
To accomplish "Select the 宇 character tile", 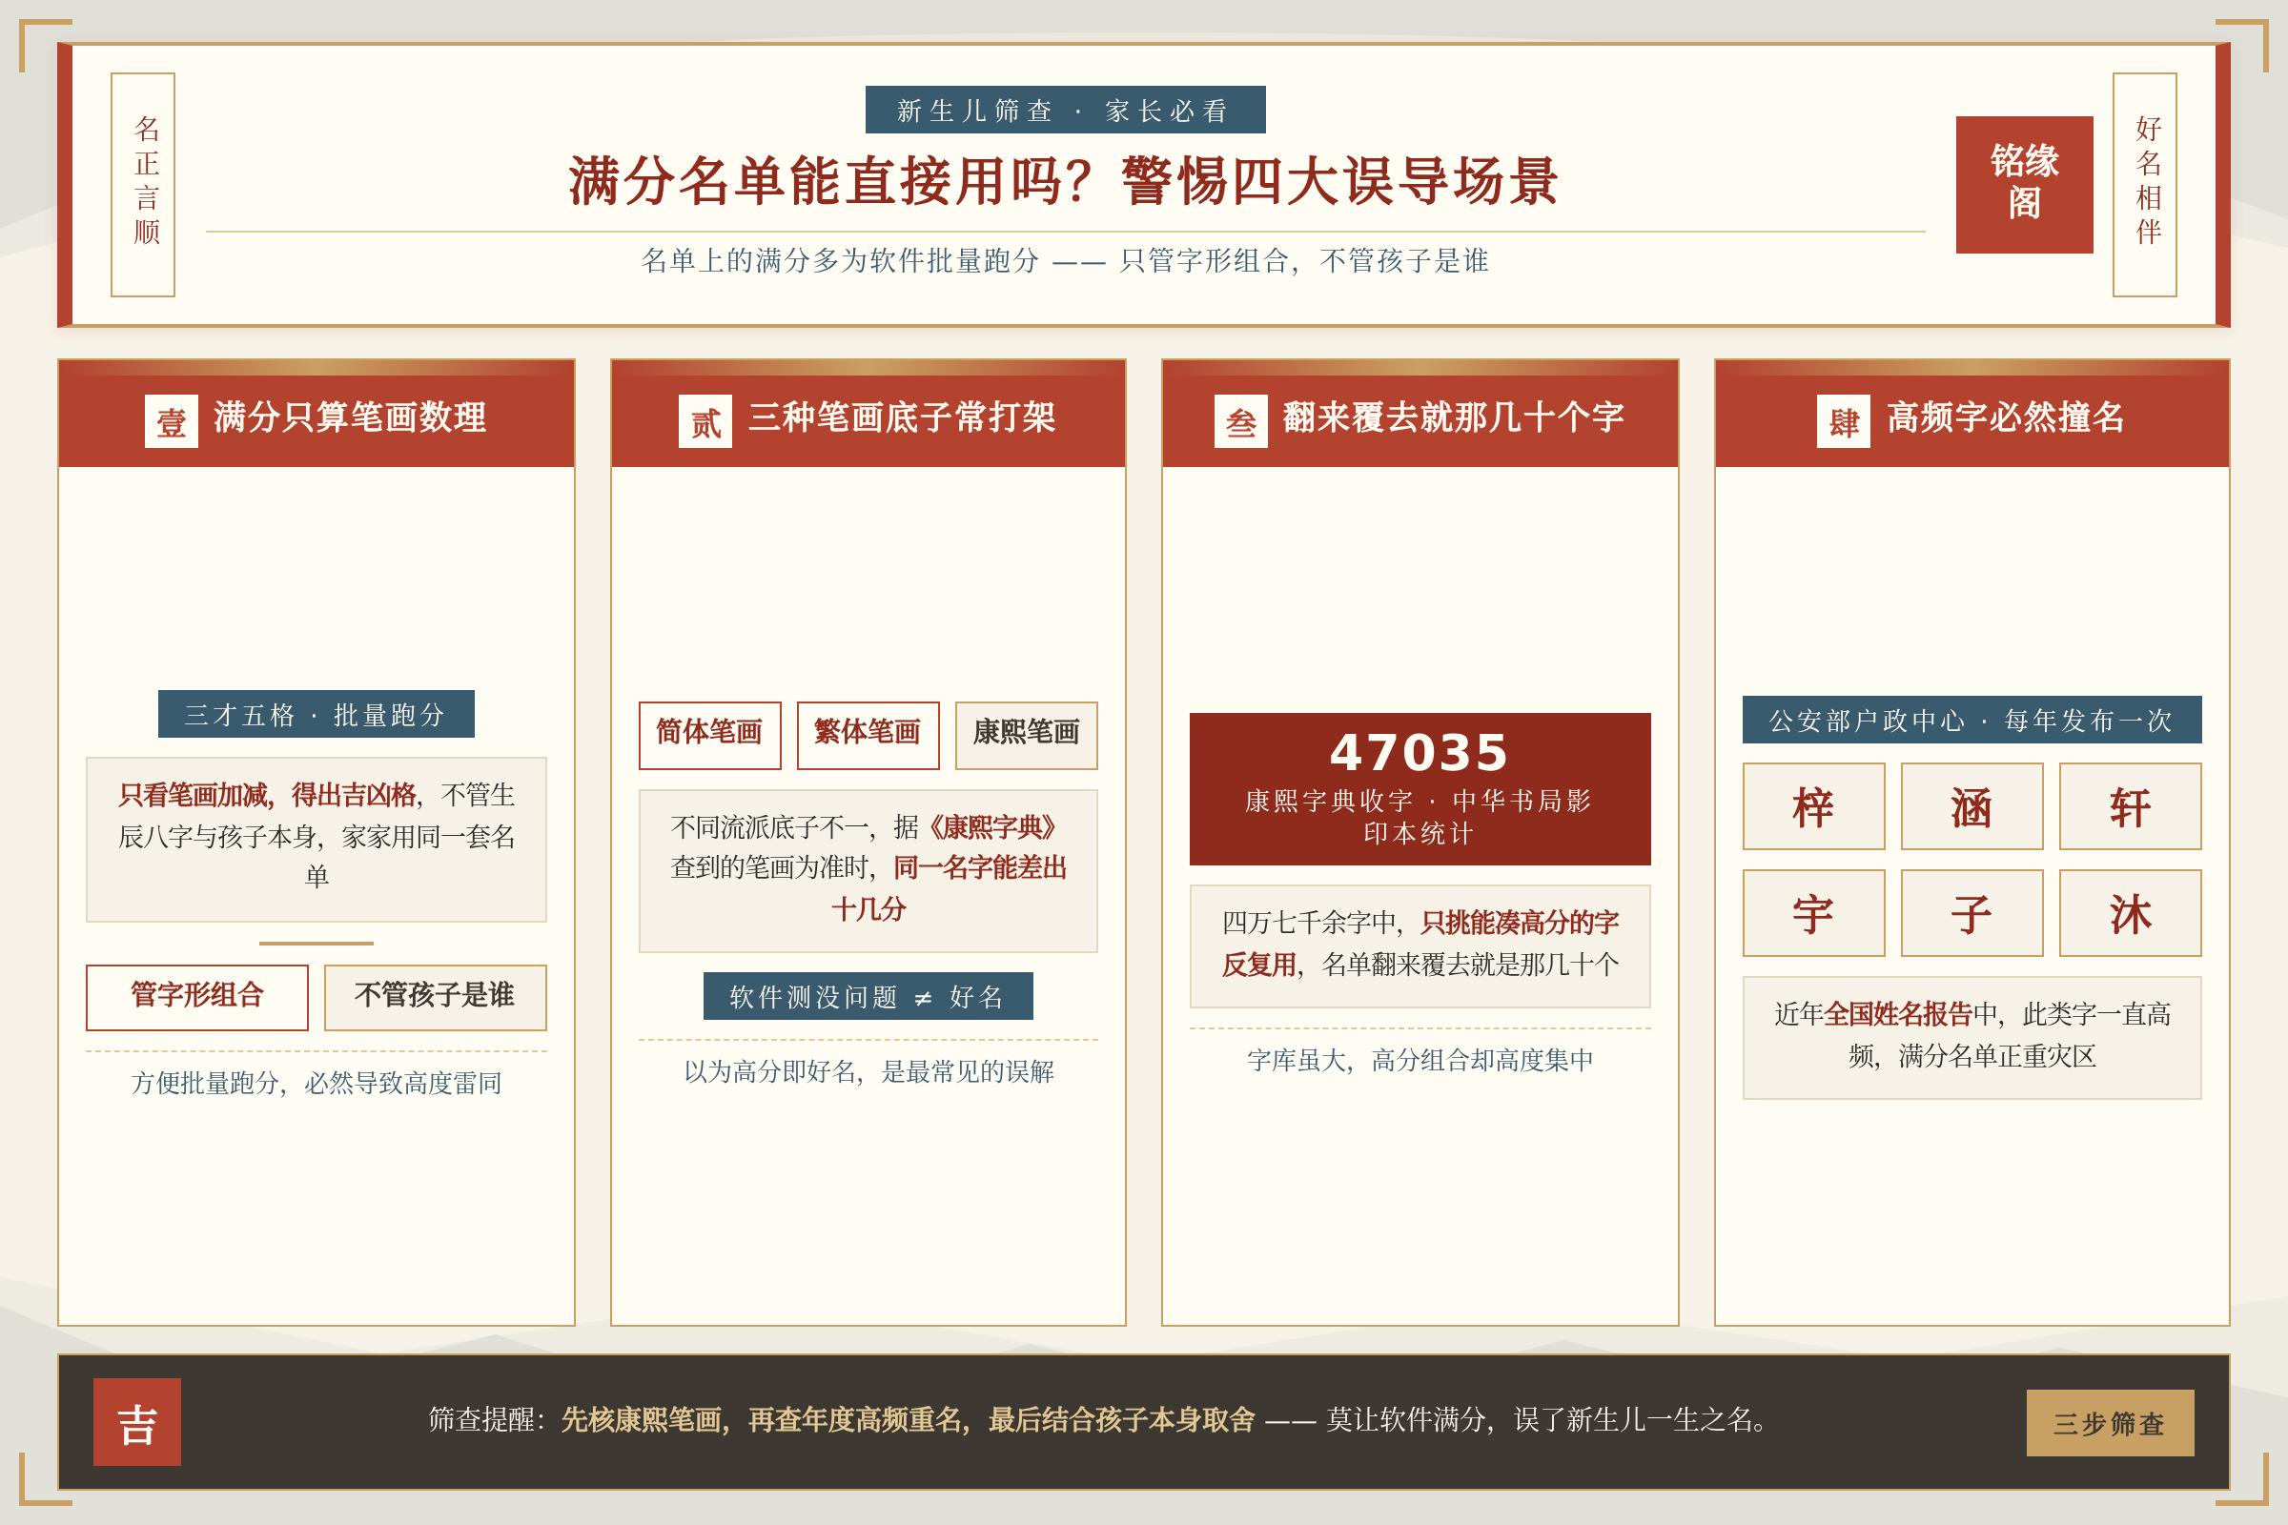I will (x=1814, y=913).
